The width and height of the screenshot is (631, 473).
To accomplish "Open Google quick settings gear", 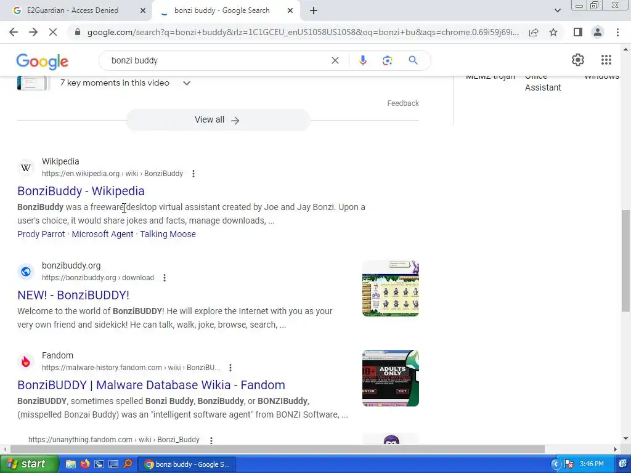I will pyautogui.click(x=578, y=60).
